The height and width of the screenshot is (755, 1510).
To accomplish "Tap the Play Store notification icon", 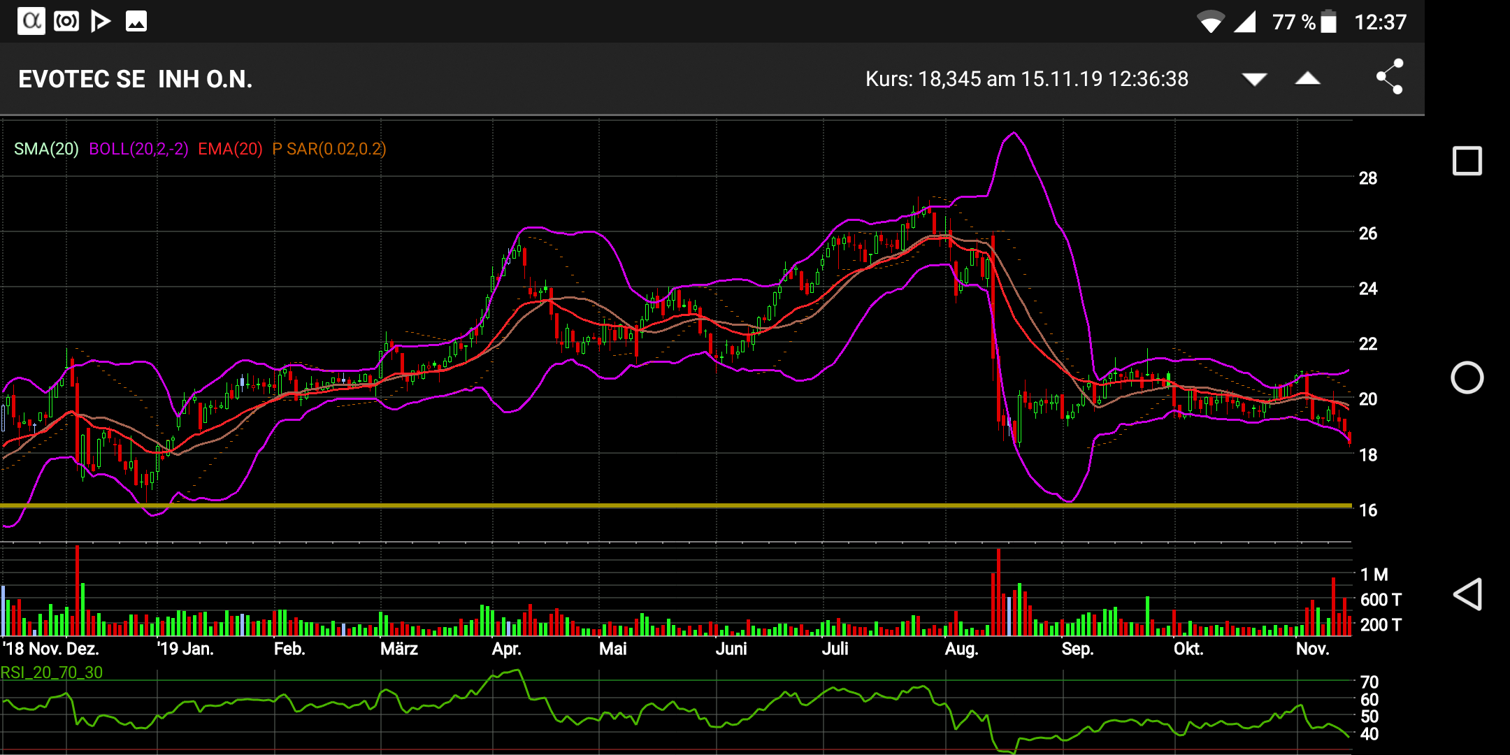I will pos(101,21).
